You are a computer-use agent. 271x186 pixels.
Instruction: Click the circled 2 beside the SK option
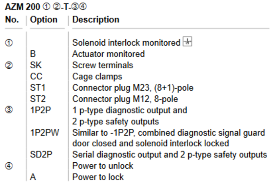pyautogui.click(x=9, y=65)
